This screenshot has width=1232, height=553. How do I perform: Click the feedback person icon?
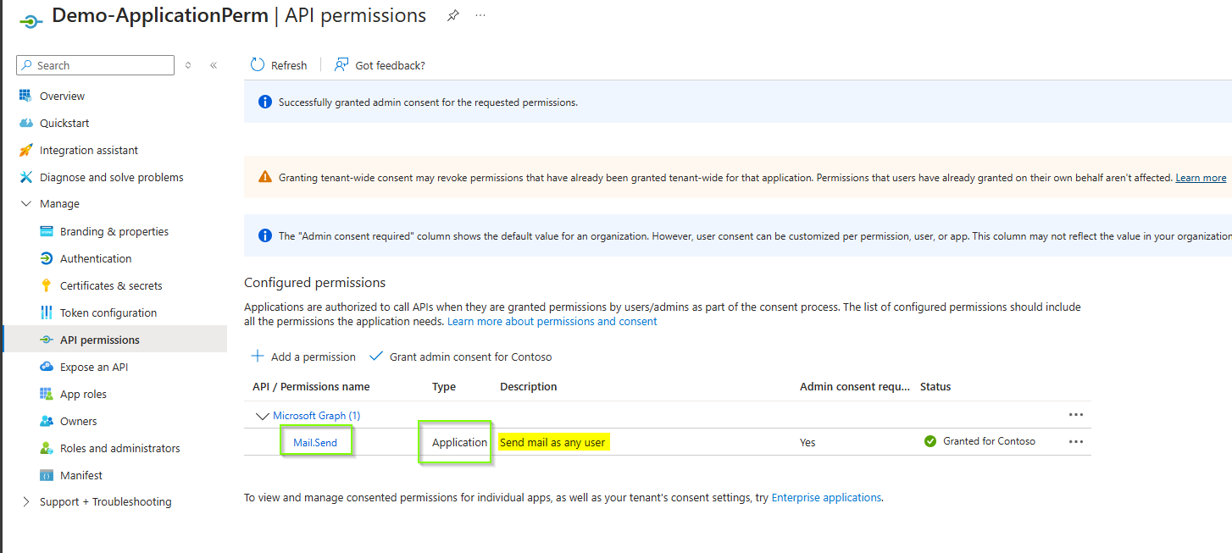tap(341, 65)
